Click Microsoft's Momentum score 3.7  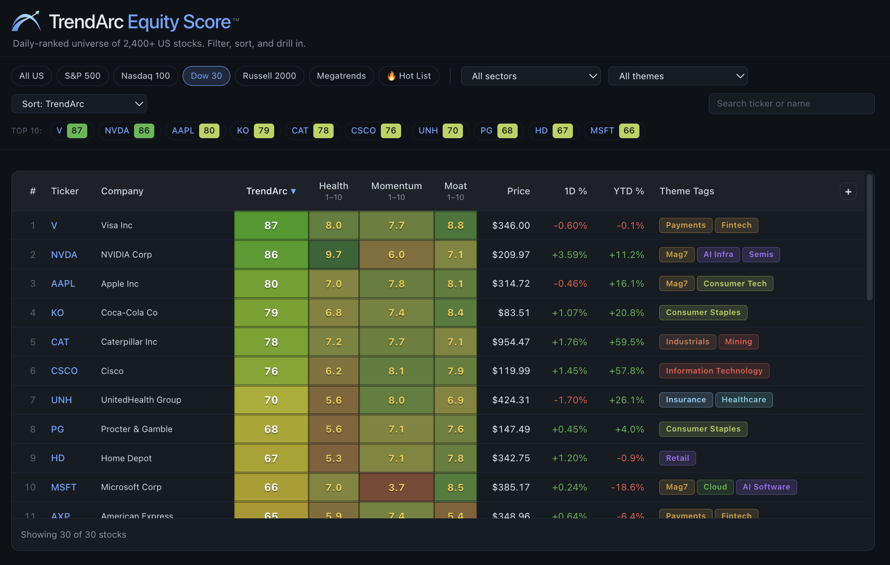point(396,487)
